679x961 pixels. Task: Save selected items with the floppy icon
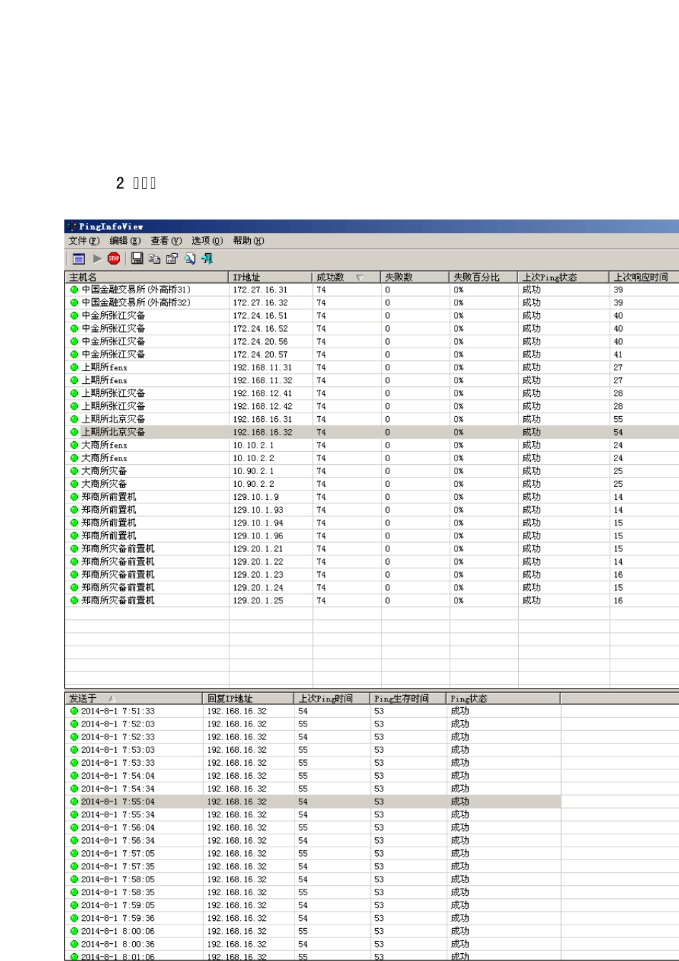pos(137,259)
